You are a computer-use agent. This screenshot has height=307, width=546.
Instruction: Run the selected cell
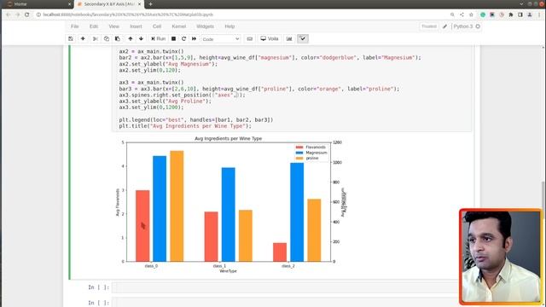[158, 38]
